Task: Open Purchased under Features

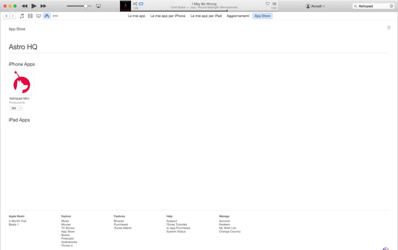Action: (121, 225)
